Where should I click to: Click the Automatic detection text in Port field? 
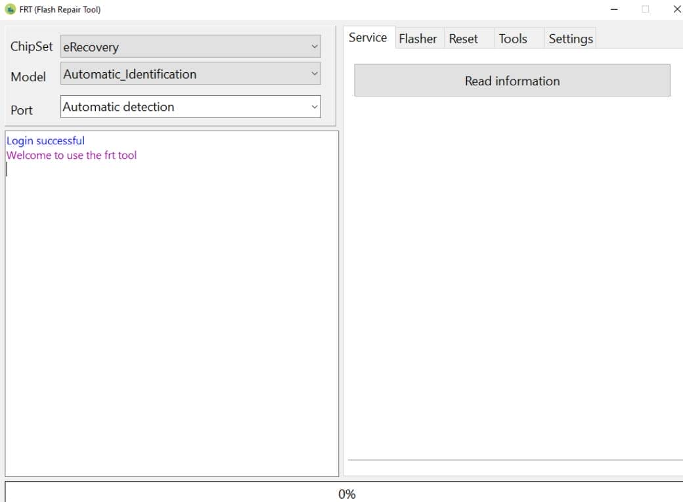(x=118, y=106)
